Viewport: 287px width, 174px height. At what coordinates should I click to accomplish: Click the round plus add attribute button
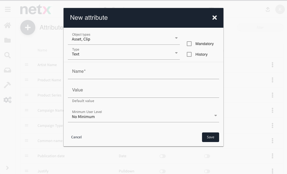28,27
